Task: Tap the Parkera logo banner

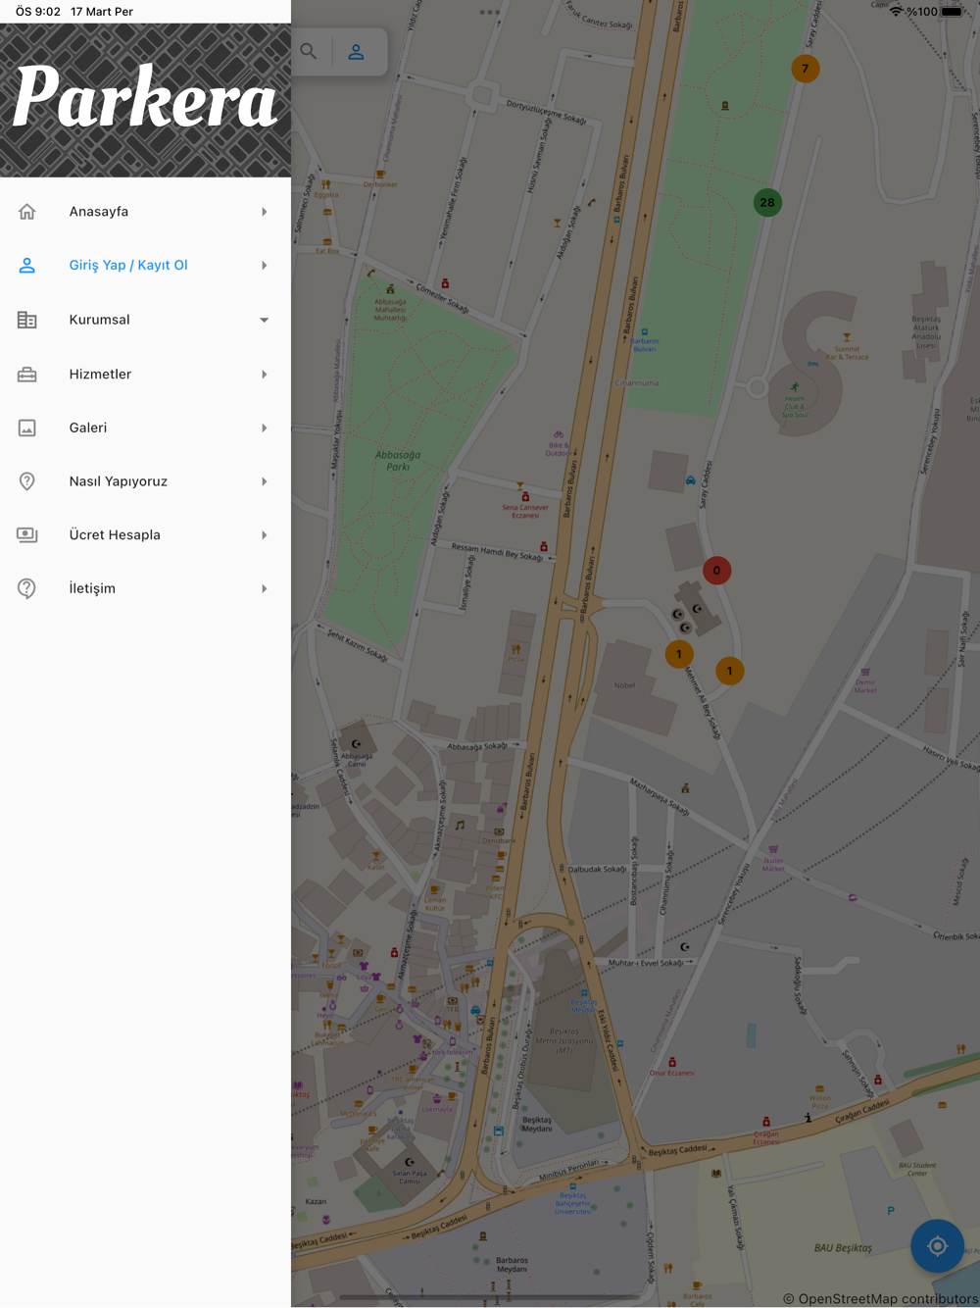Action: (145, 100)
